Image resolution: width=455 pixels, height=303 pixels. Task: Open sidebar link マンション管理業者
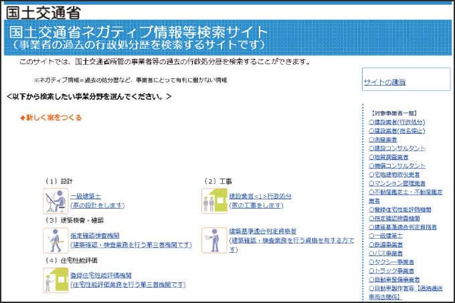(397, 183)
